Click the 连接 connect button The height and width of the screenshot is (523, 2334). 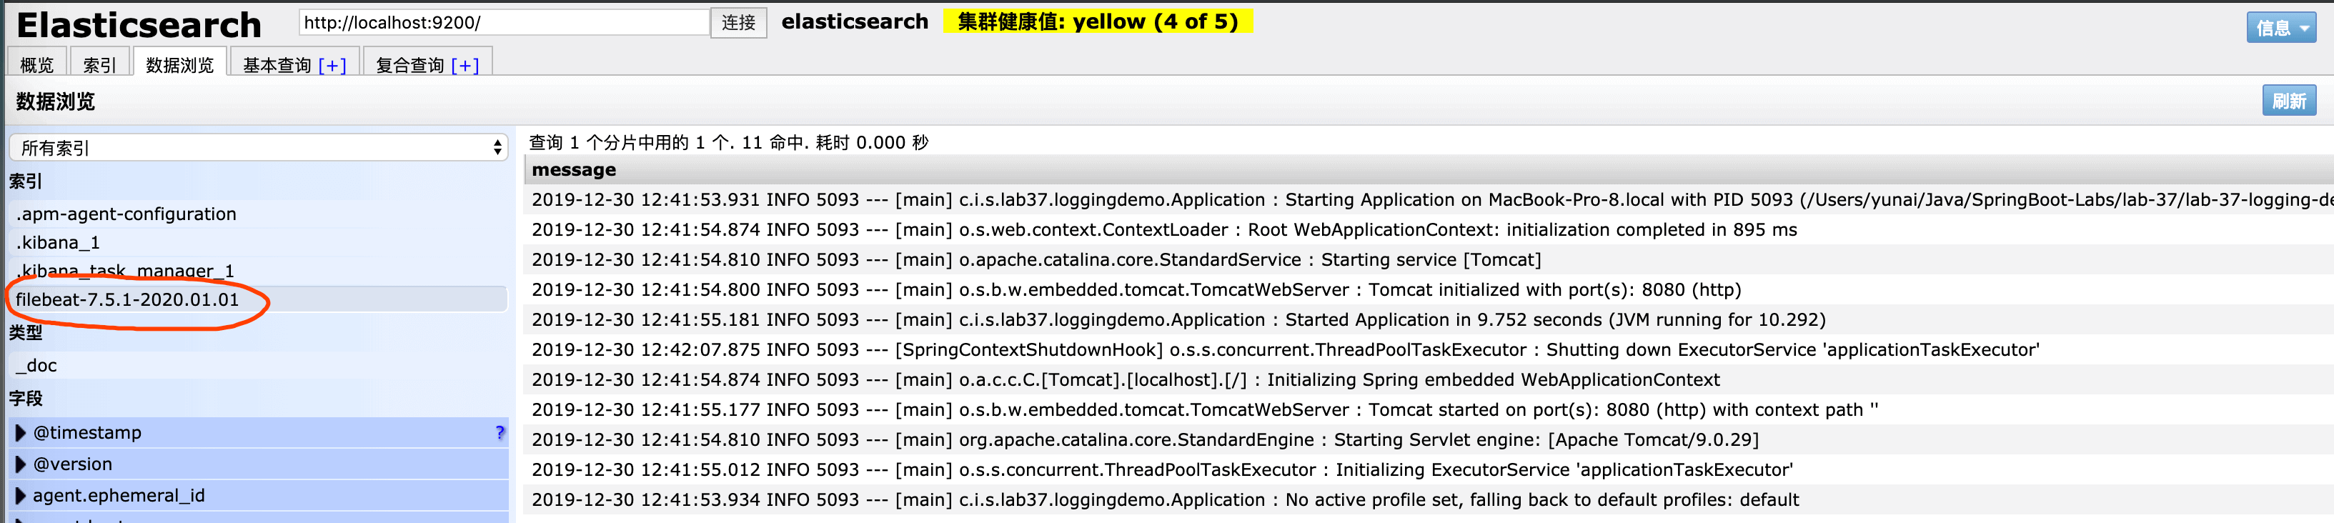click(738, 23)
